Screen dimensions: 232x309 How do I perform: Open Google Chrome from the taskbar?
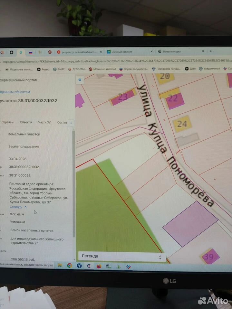pyautogui.click(x=70, y=266)
